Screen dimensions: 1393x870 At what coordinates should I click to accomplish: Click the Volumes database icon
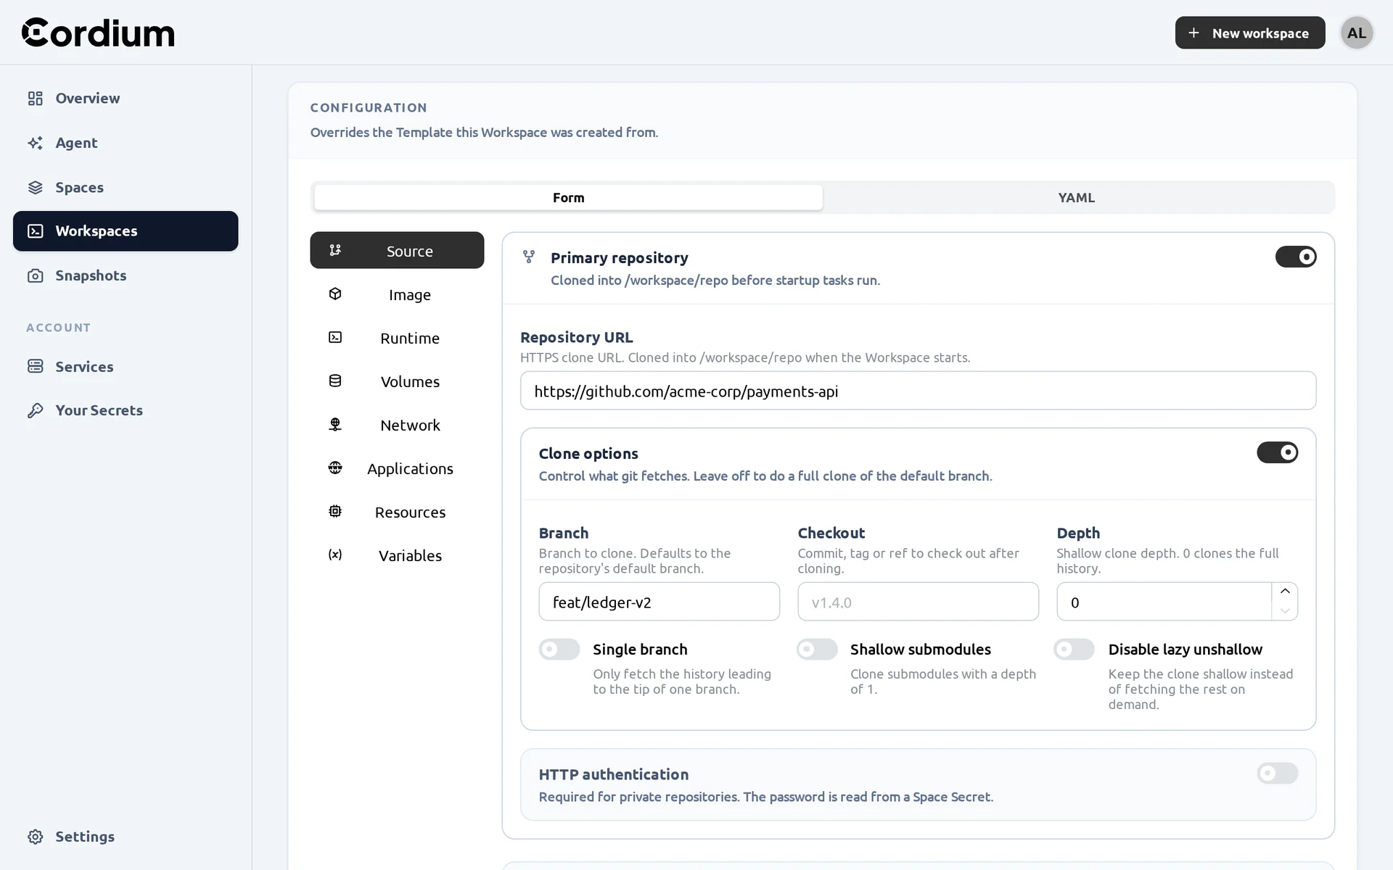click(335, 381)
